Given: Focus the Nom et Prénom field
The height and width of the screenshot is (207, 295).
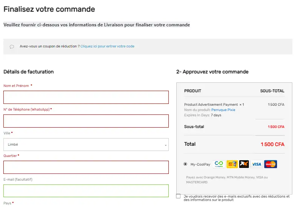Looking at the screenshot, I should 86,97.
